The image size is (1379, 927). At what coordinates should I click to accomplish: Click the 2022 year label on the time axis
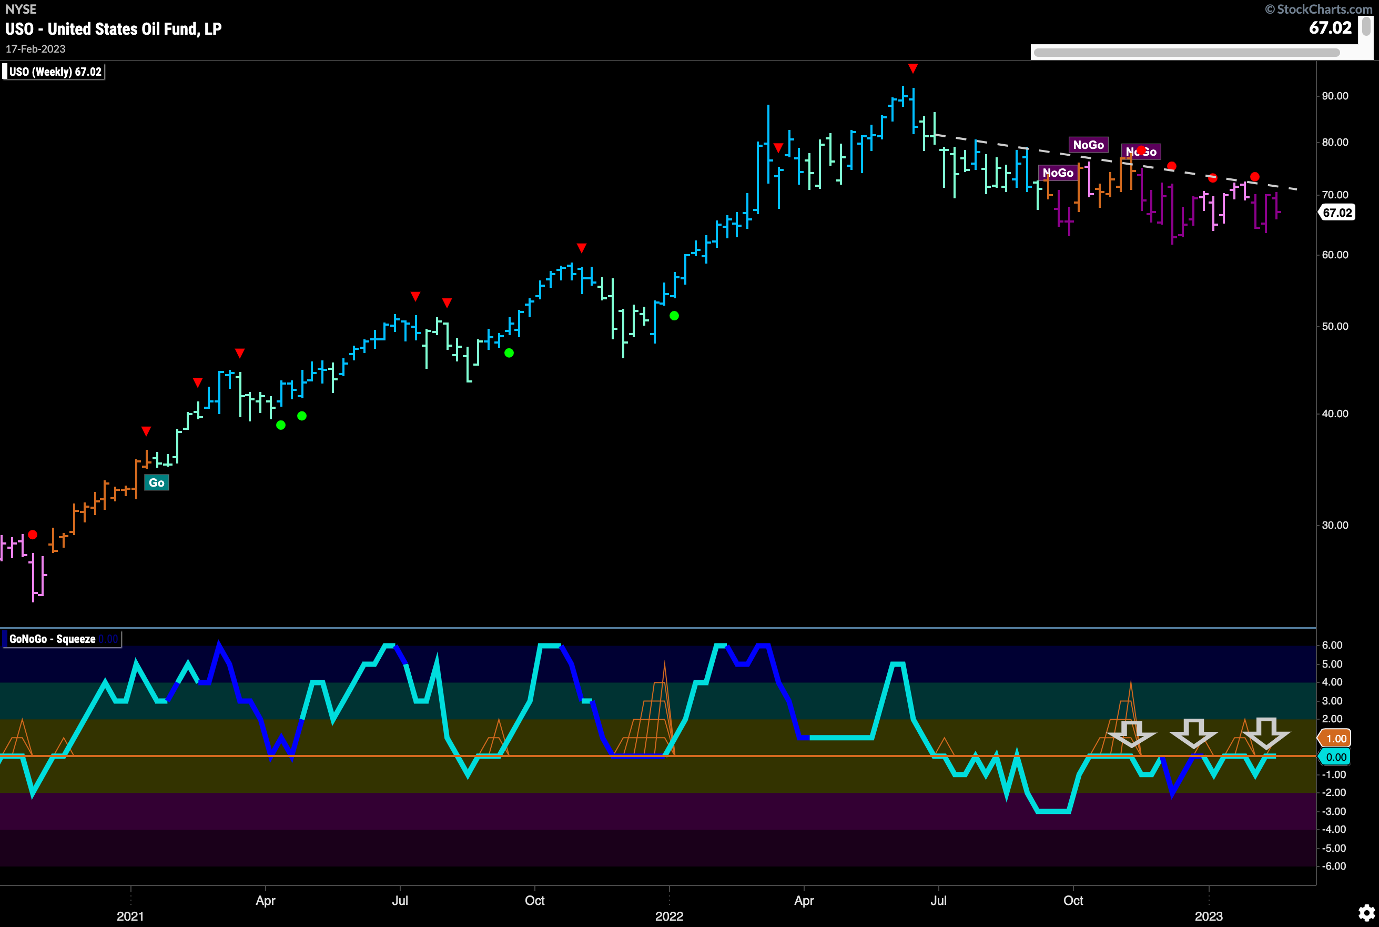pos(669,916)
